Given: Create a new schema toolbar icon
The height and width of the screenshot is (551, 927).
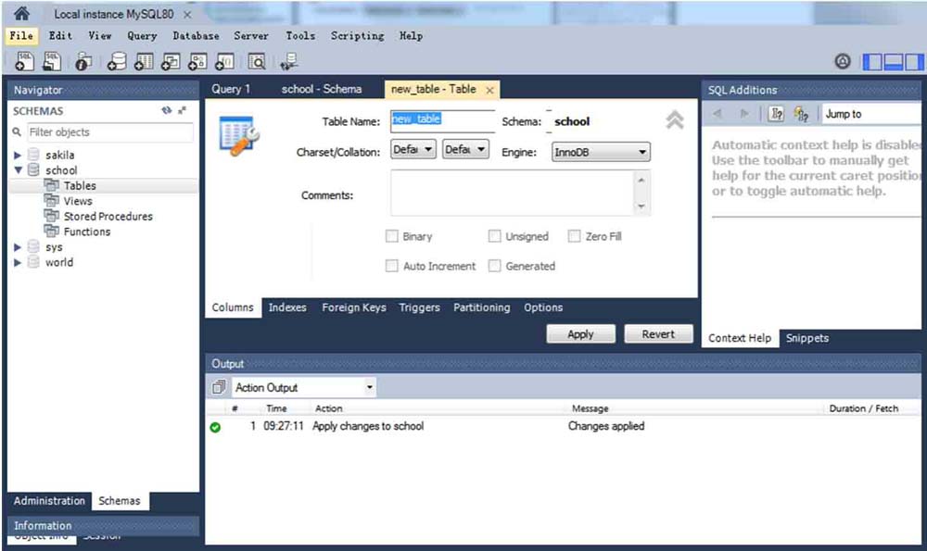Looking at the screenshot, I should coord(117,61).
